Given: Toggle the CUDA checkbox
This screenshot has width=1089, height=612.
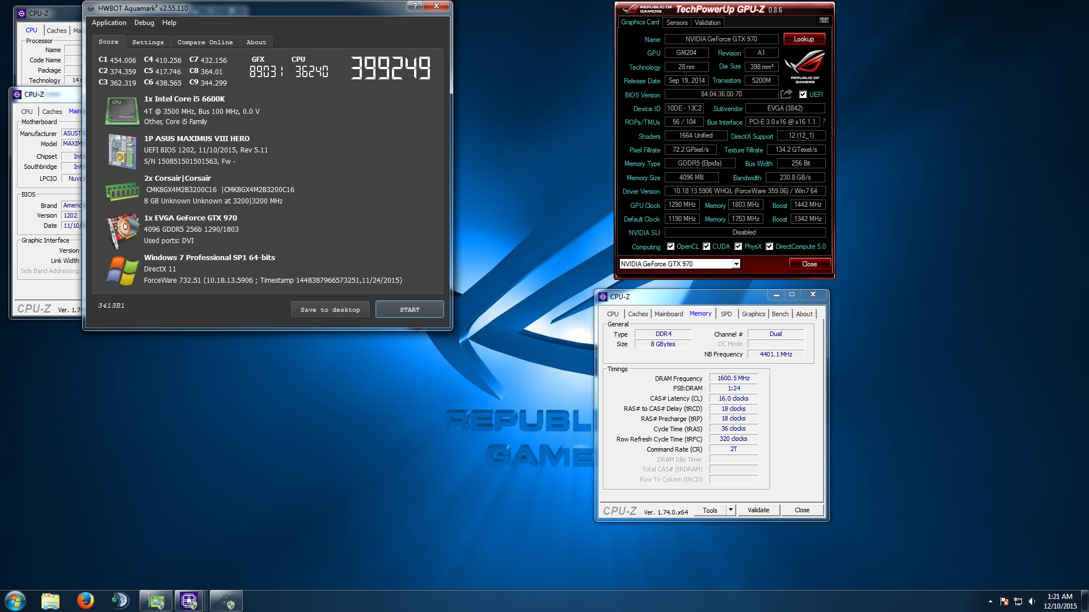Looking at the screenshot, I should point(706,246).
